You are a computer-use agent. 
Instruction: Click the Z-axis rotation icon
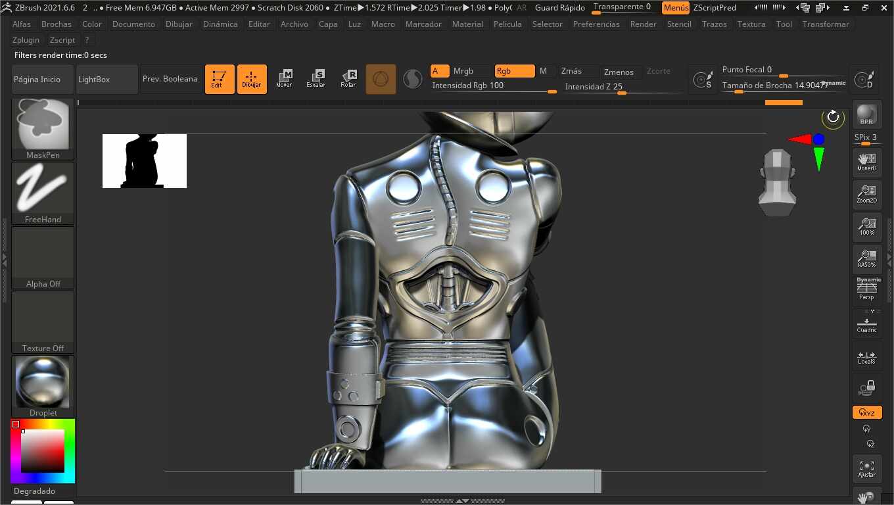point(870,444)
